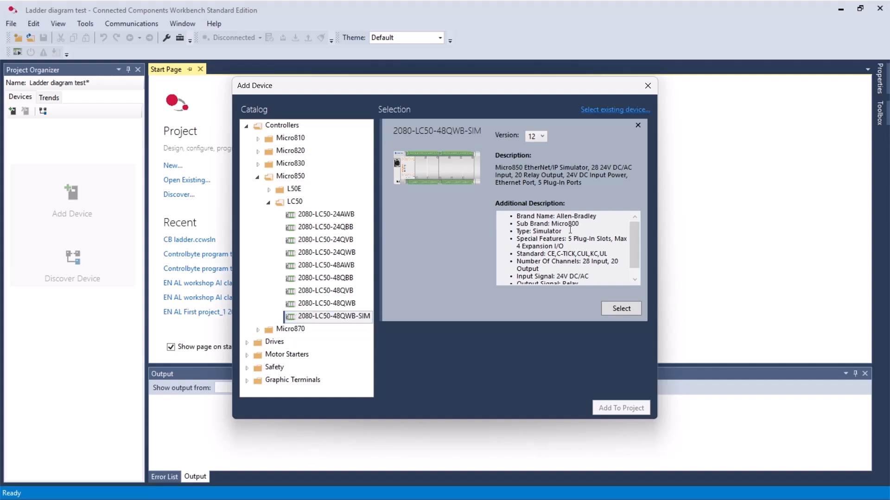Click the Redo arrow icon
Image resolution: width=890 pixels, height=500 pixels.
(116, 37)
